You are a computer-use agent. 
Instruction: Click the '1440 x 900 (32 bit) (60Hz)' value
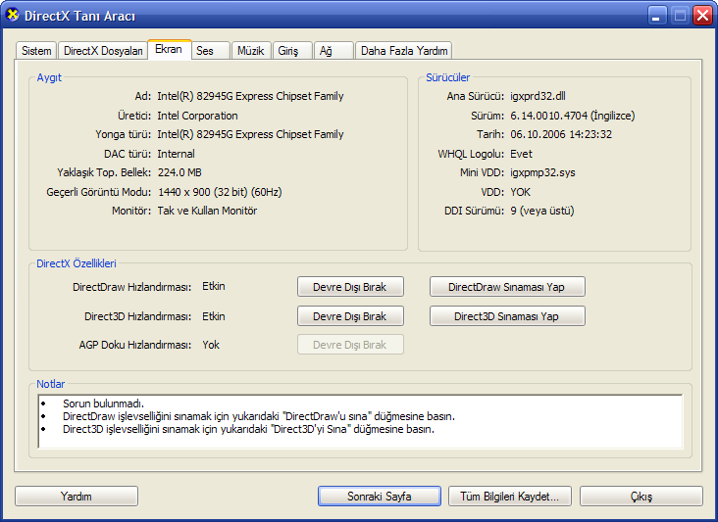pos(220,192)
